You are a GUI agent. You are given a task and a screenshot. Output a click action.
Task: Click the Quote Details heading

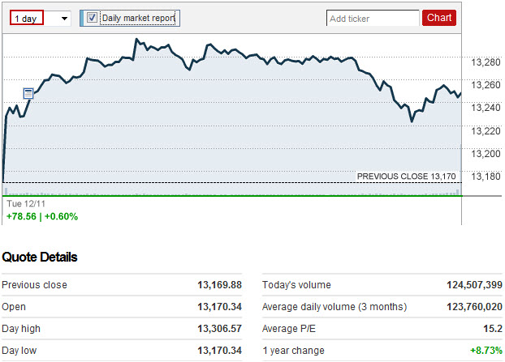40,257
